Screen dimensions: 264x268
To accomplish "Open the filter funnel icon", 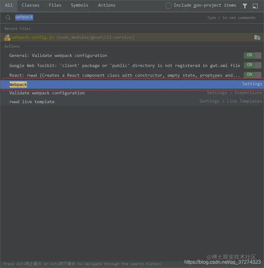I will (245, 6).
